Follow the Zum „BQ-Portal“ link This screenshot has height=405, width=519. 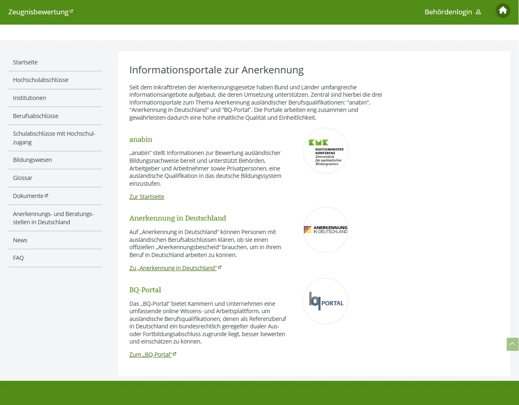tap(153, 355)
